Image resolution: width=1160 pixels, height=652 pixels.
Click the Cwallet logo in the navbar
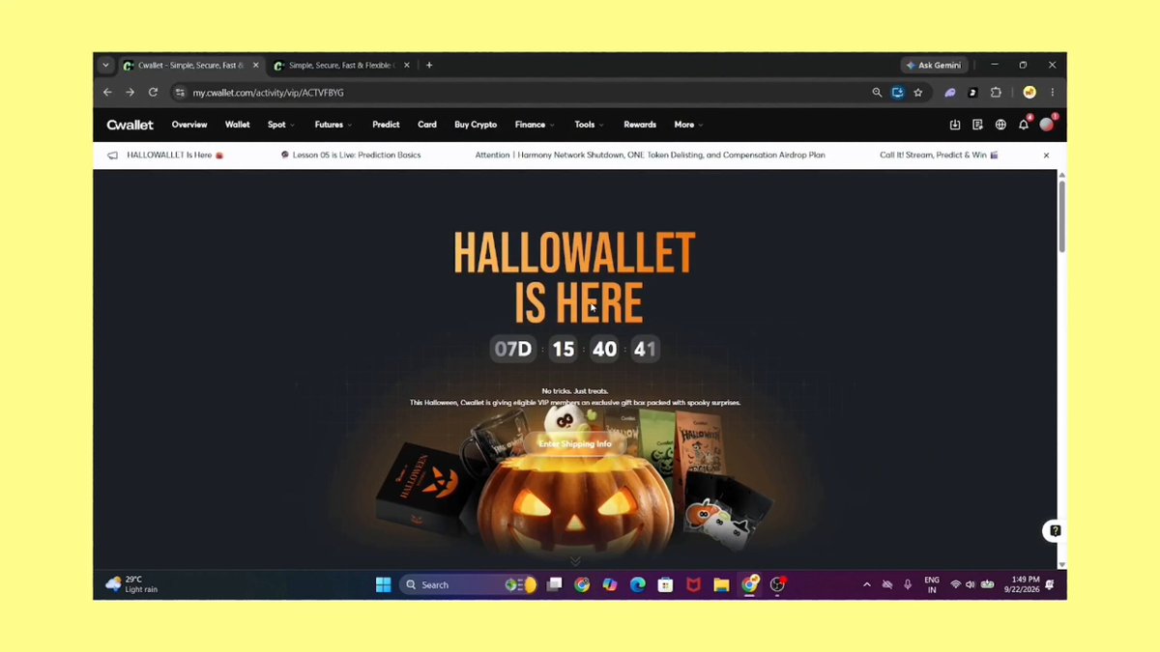(130, 125)
